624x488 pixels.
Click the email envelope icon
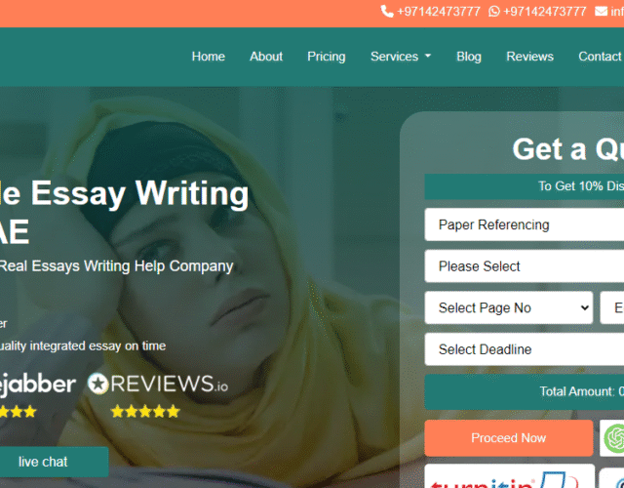(x=601, y=11)
